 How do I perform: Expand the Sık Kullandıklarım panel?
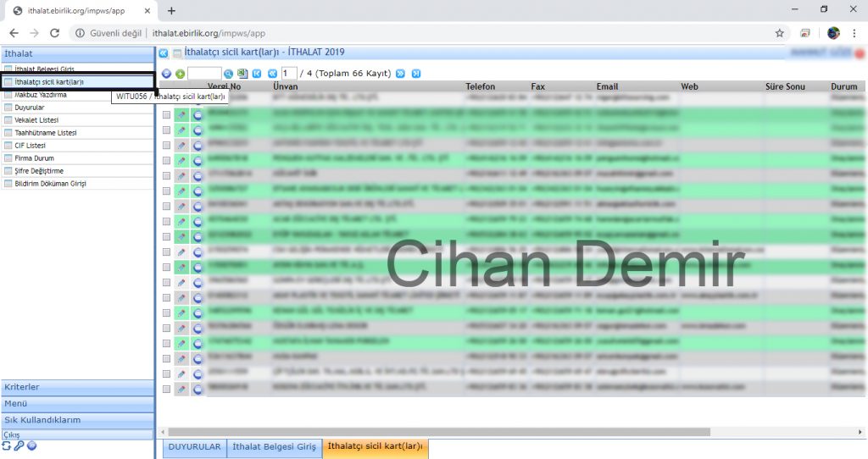tap(77, 420)
